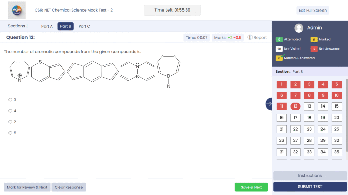Choose answer option 5
The width and height of the screenshot is (348, 195).
click(10, 133)
